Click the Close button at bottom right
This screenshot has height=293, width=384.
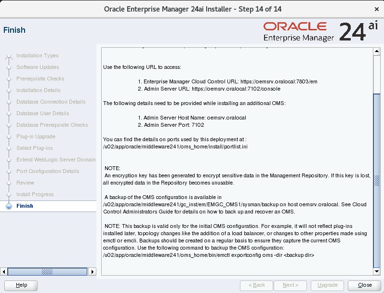[364, 285]
